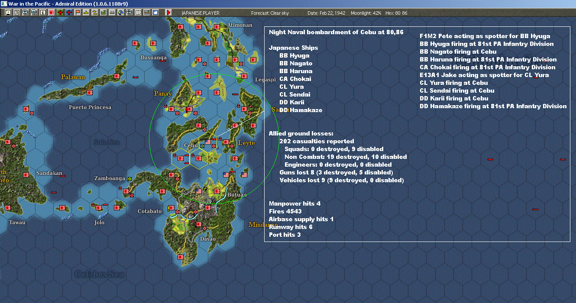Image resolution: width=576 pixels, height=303 pixels.
Task: Click 'Airbase supply hits 1' report line
Action: pos(301,219)
